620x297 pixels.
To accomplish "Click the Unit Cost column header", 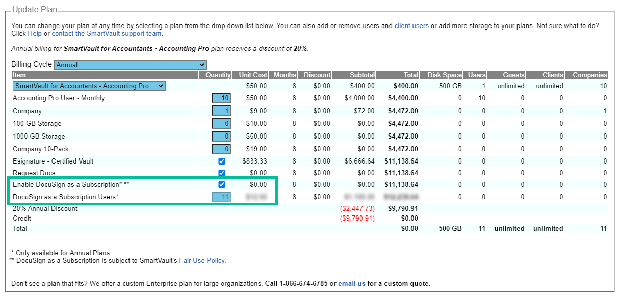I will click(x=253, y=75).
